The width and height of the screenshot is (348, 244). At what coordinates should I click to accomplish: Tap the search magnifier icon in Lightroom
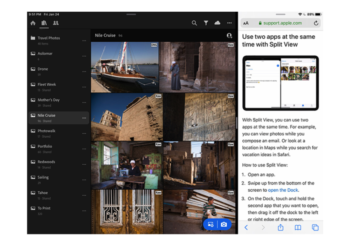click(x=194, y=23)
